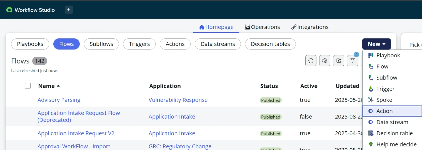Switch to the Integrations tab
Image resolution: width=422 pixels, height=150 pixels.
click(310, 27)
